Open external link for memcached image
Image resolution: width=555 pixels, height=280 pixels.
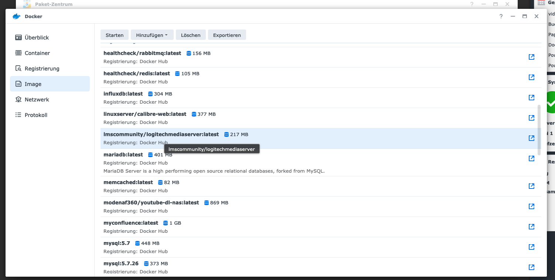[531, 186]
